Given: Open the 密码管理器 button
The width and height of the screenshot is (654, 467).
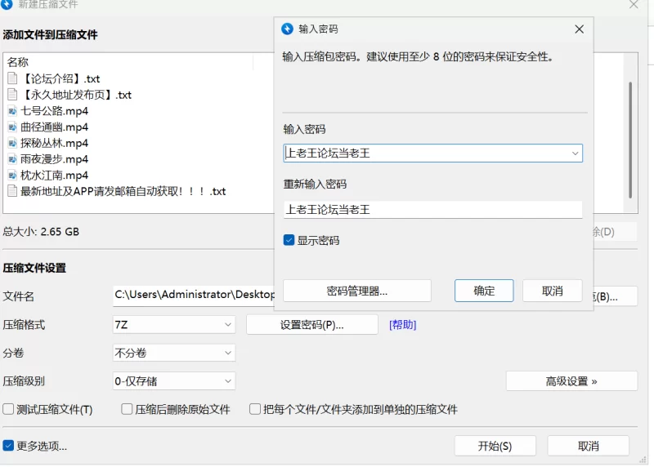Looking at the screenshot, I should pos(356,291).
